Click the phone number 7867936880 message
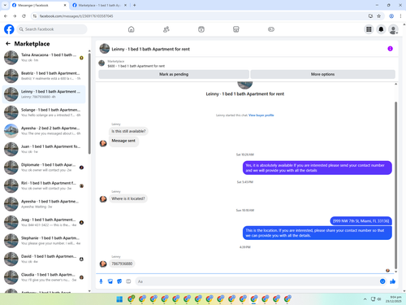The image size is (406, 305). pyautogui.click(x=122, y=264)
